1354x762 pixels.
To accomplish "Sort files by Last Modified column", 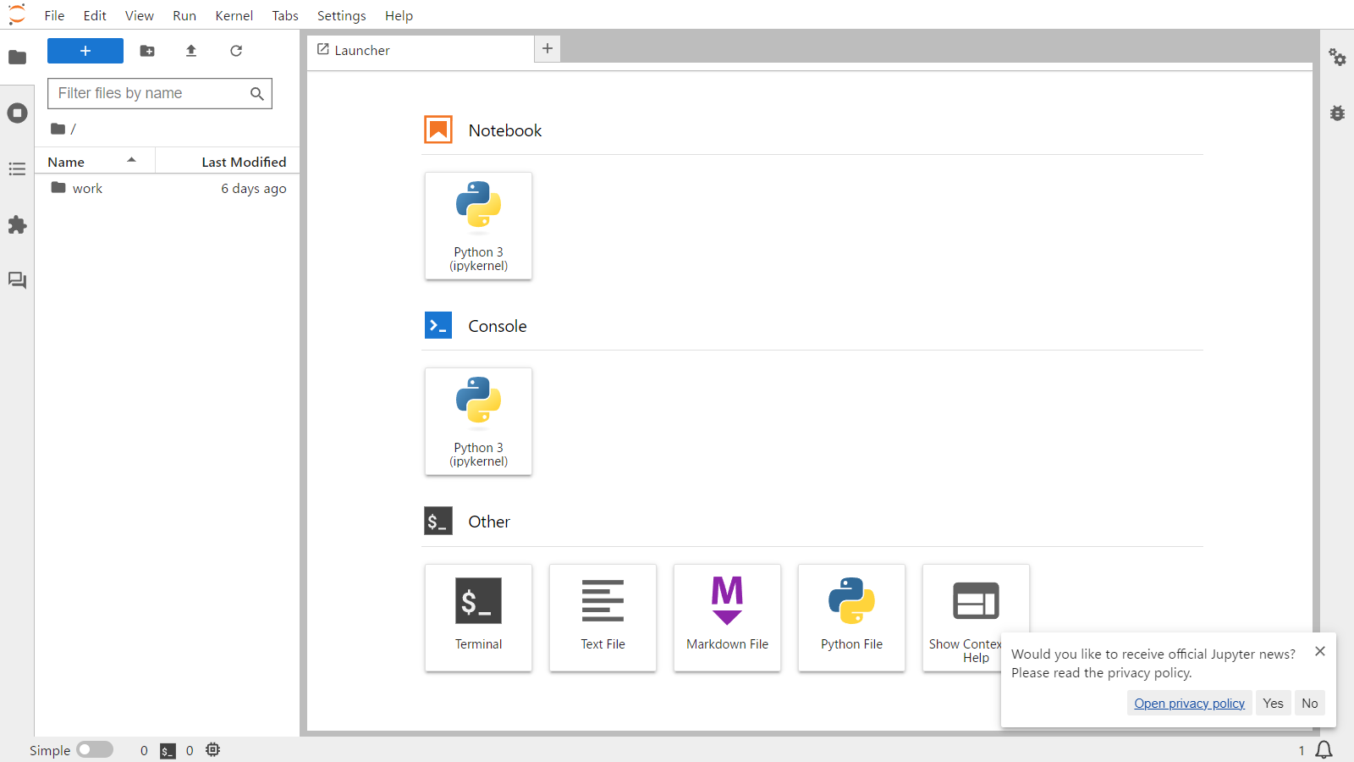I will pos(244,162).
